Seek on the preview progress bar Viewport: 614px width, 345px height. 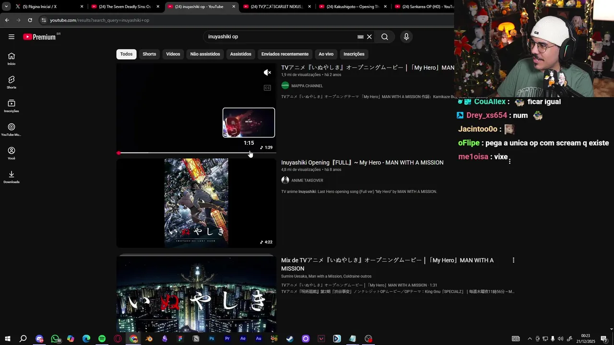point(196,153)
